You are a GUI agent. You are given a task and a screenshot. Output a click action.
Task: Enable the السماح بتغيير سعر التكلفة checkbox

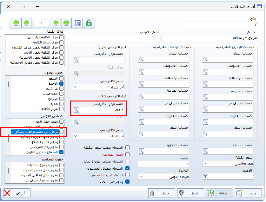pos(128,147)
